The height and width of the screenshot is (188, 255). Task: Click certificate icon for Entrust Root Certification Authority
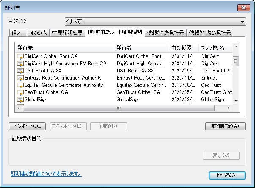[x=20, y=78]
